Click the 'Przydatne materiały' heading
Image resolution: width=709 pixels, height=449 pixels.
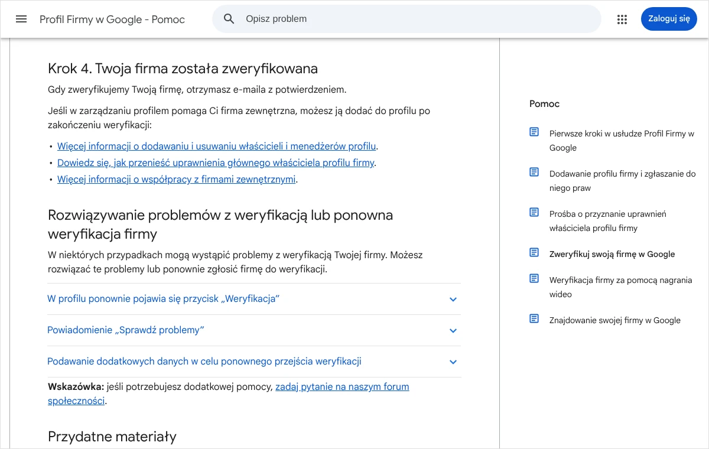pos(112,437)
